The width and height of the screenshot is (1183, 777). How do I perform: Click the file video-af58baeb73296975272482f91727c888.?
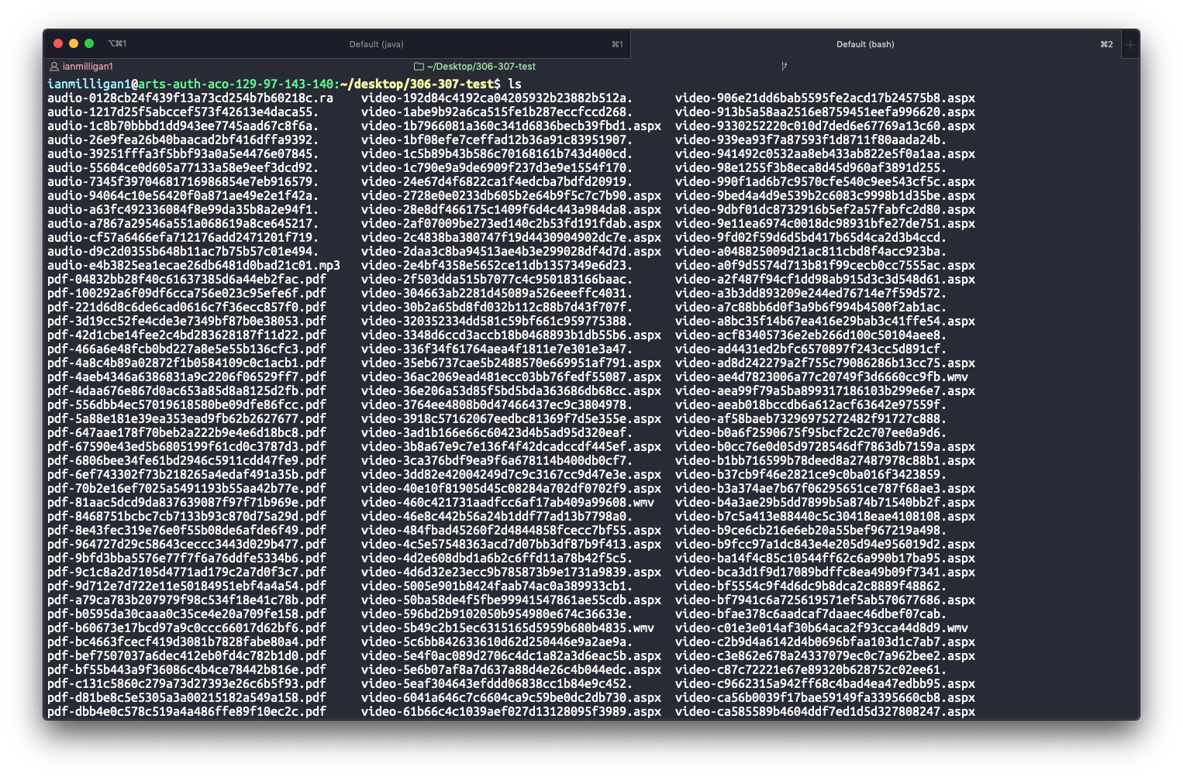811,419
